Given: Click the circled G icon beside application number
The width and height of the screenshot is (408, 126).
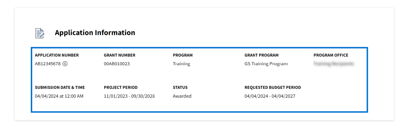Looking at the screenshot, I should [65, 64].
